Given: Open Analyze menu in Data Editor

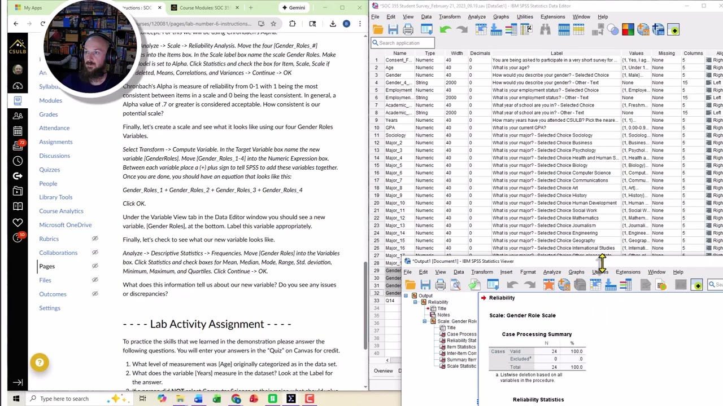Looking at the screenshot, I should click(x=476, y=17).
